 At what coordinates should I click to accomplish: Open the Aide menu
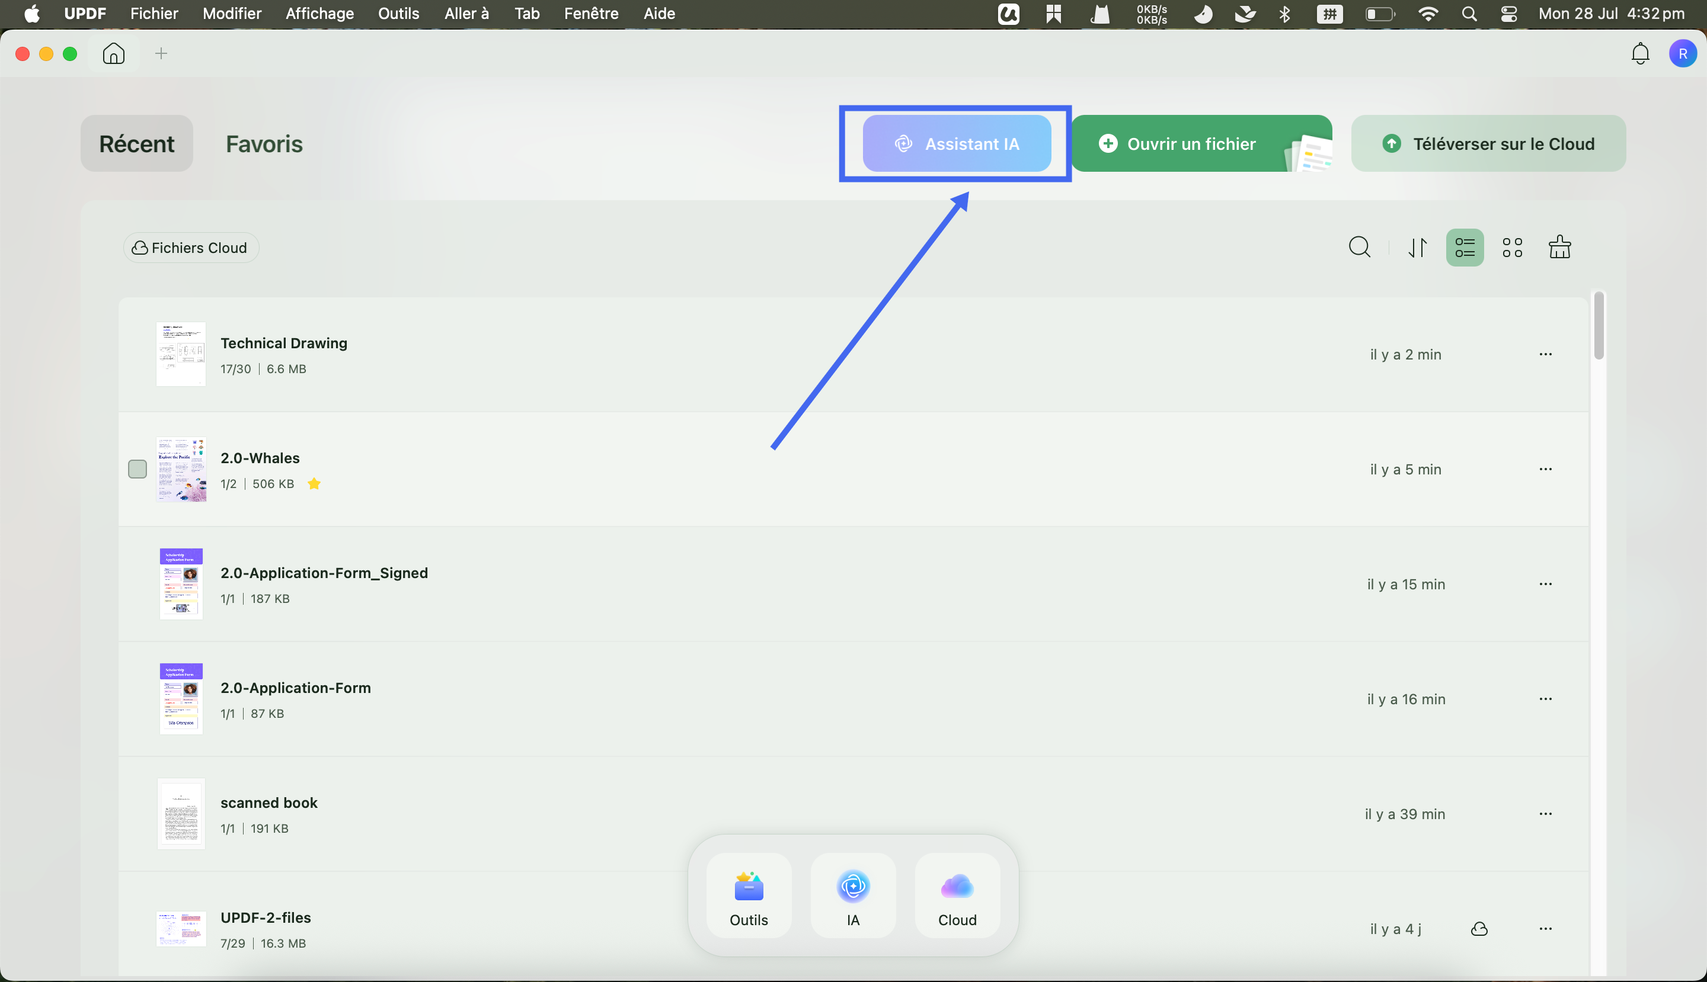[x=658, y=14]
